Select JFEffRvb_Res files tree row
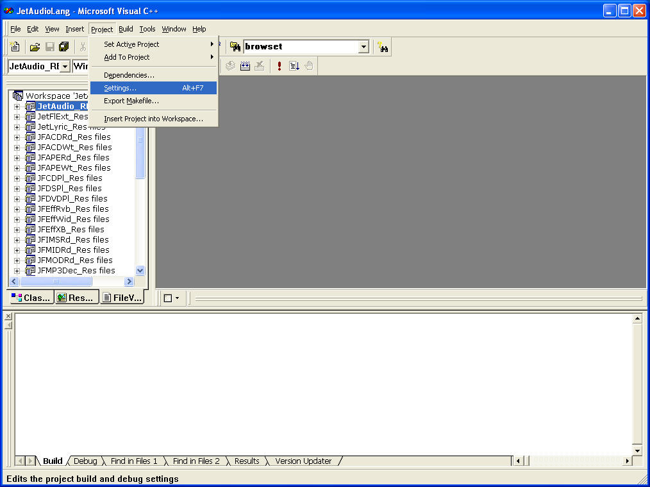650x487 pixels. coord(73,209)
